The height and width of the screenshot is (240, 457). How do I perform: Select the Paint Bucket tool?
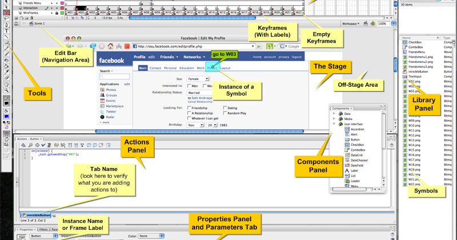(x=6, y=66)
